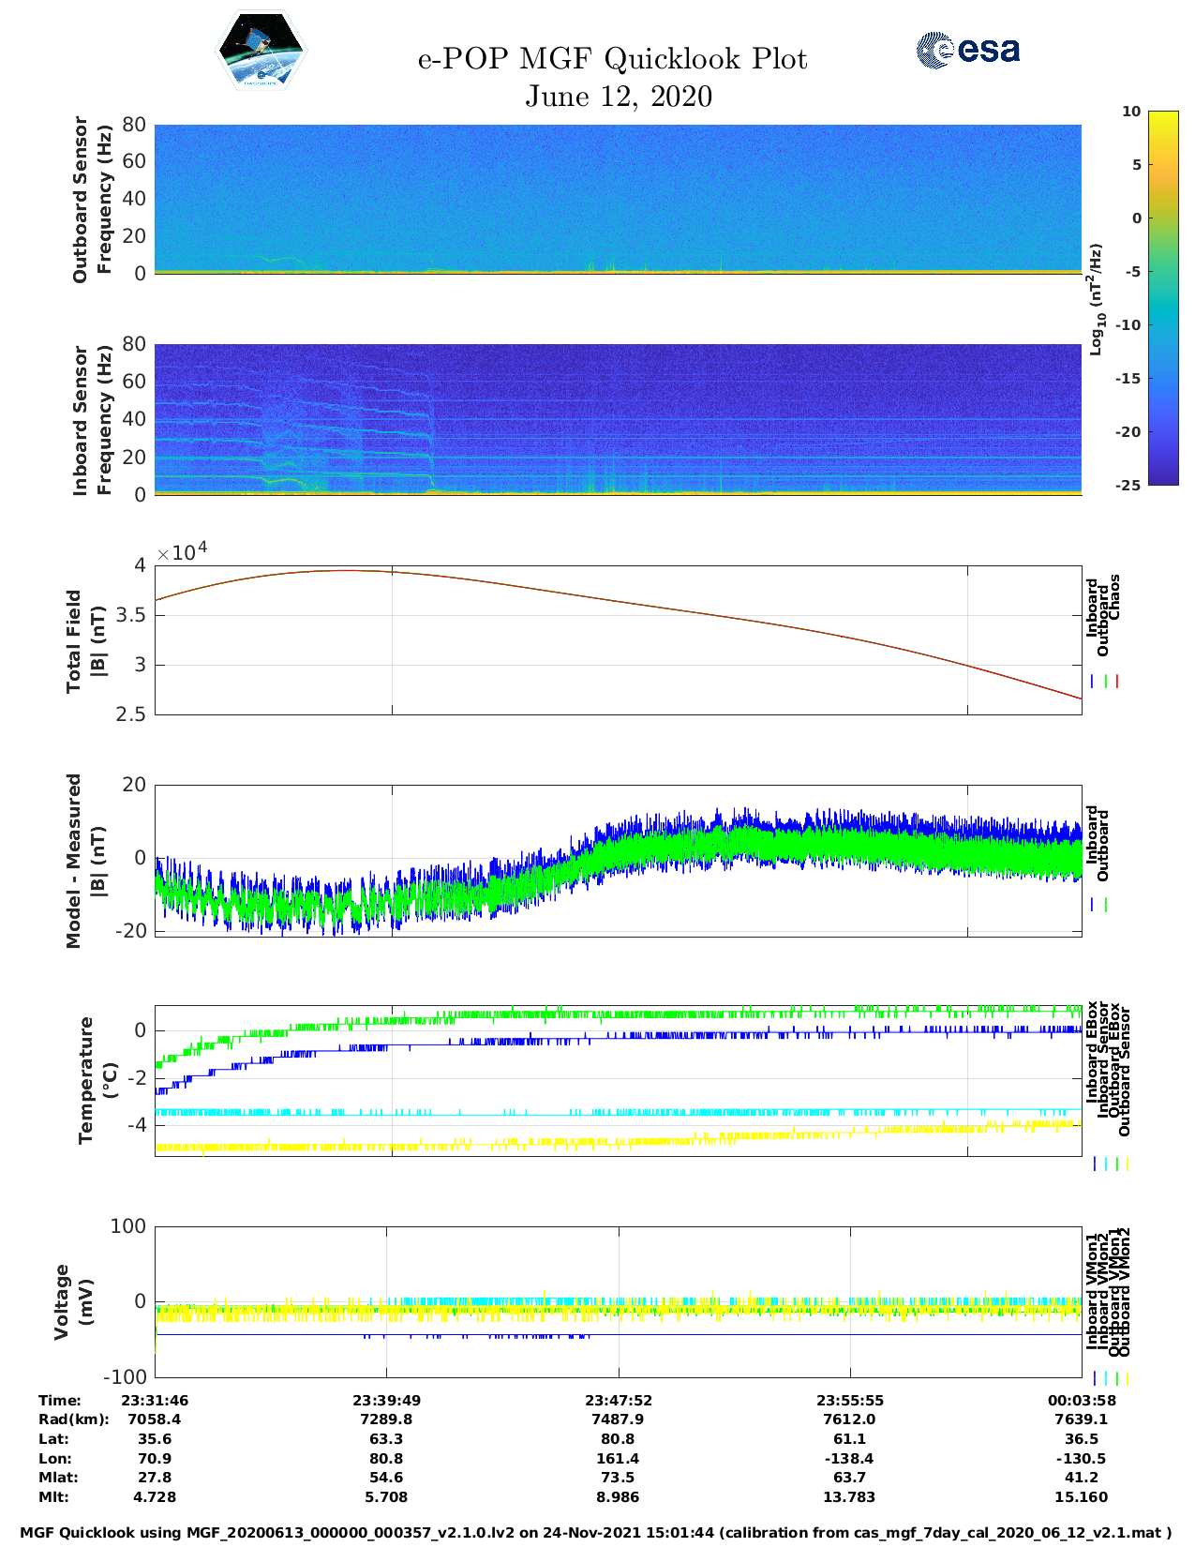Click the Mlt value 8.986

[x=618, y=1496]
